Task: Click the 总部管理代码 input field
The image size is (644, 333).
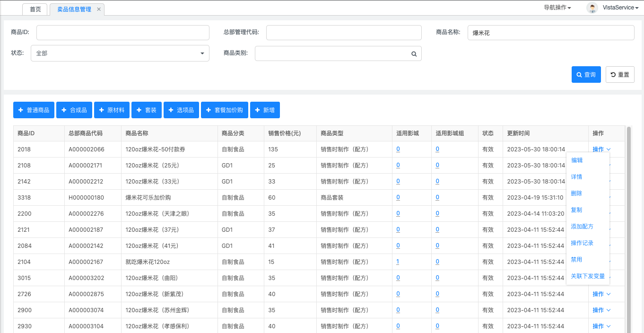Action: tap(344, 32)
